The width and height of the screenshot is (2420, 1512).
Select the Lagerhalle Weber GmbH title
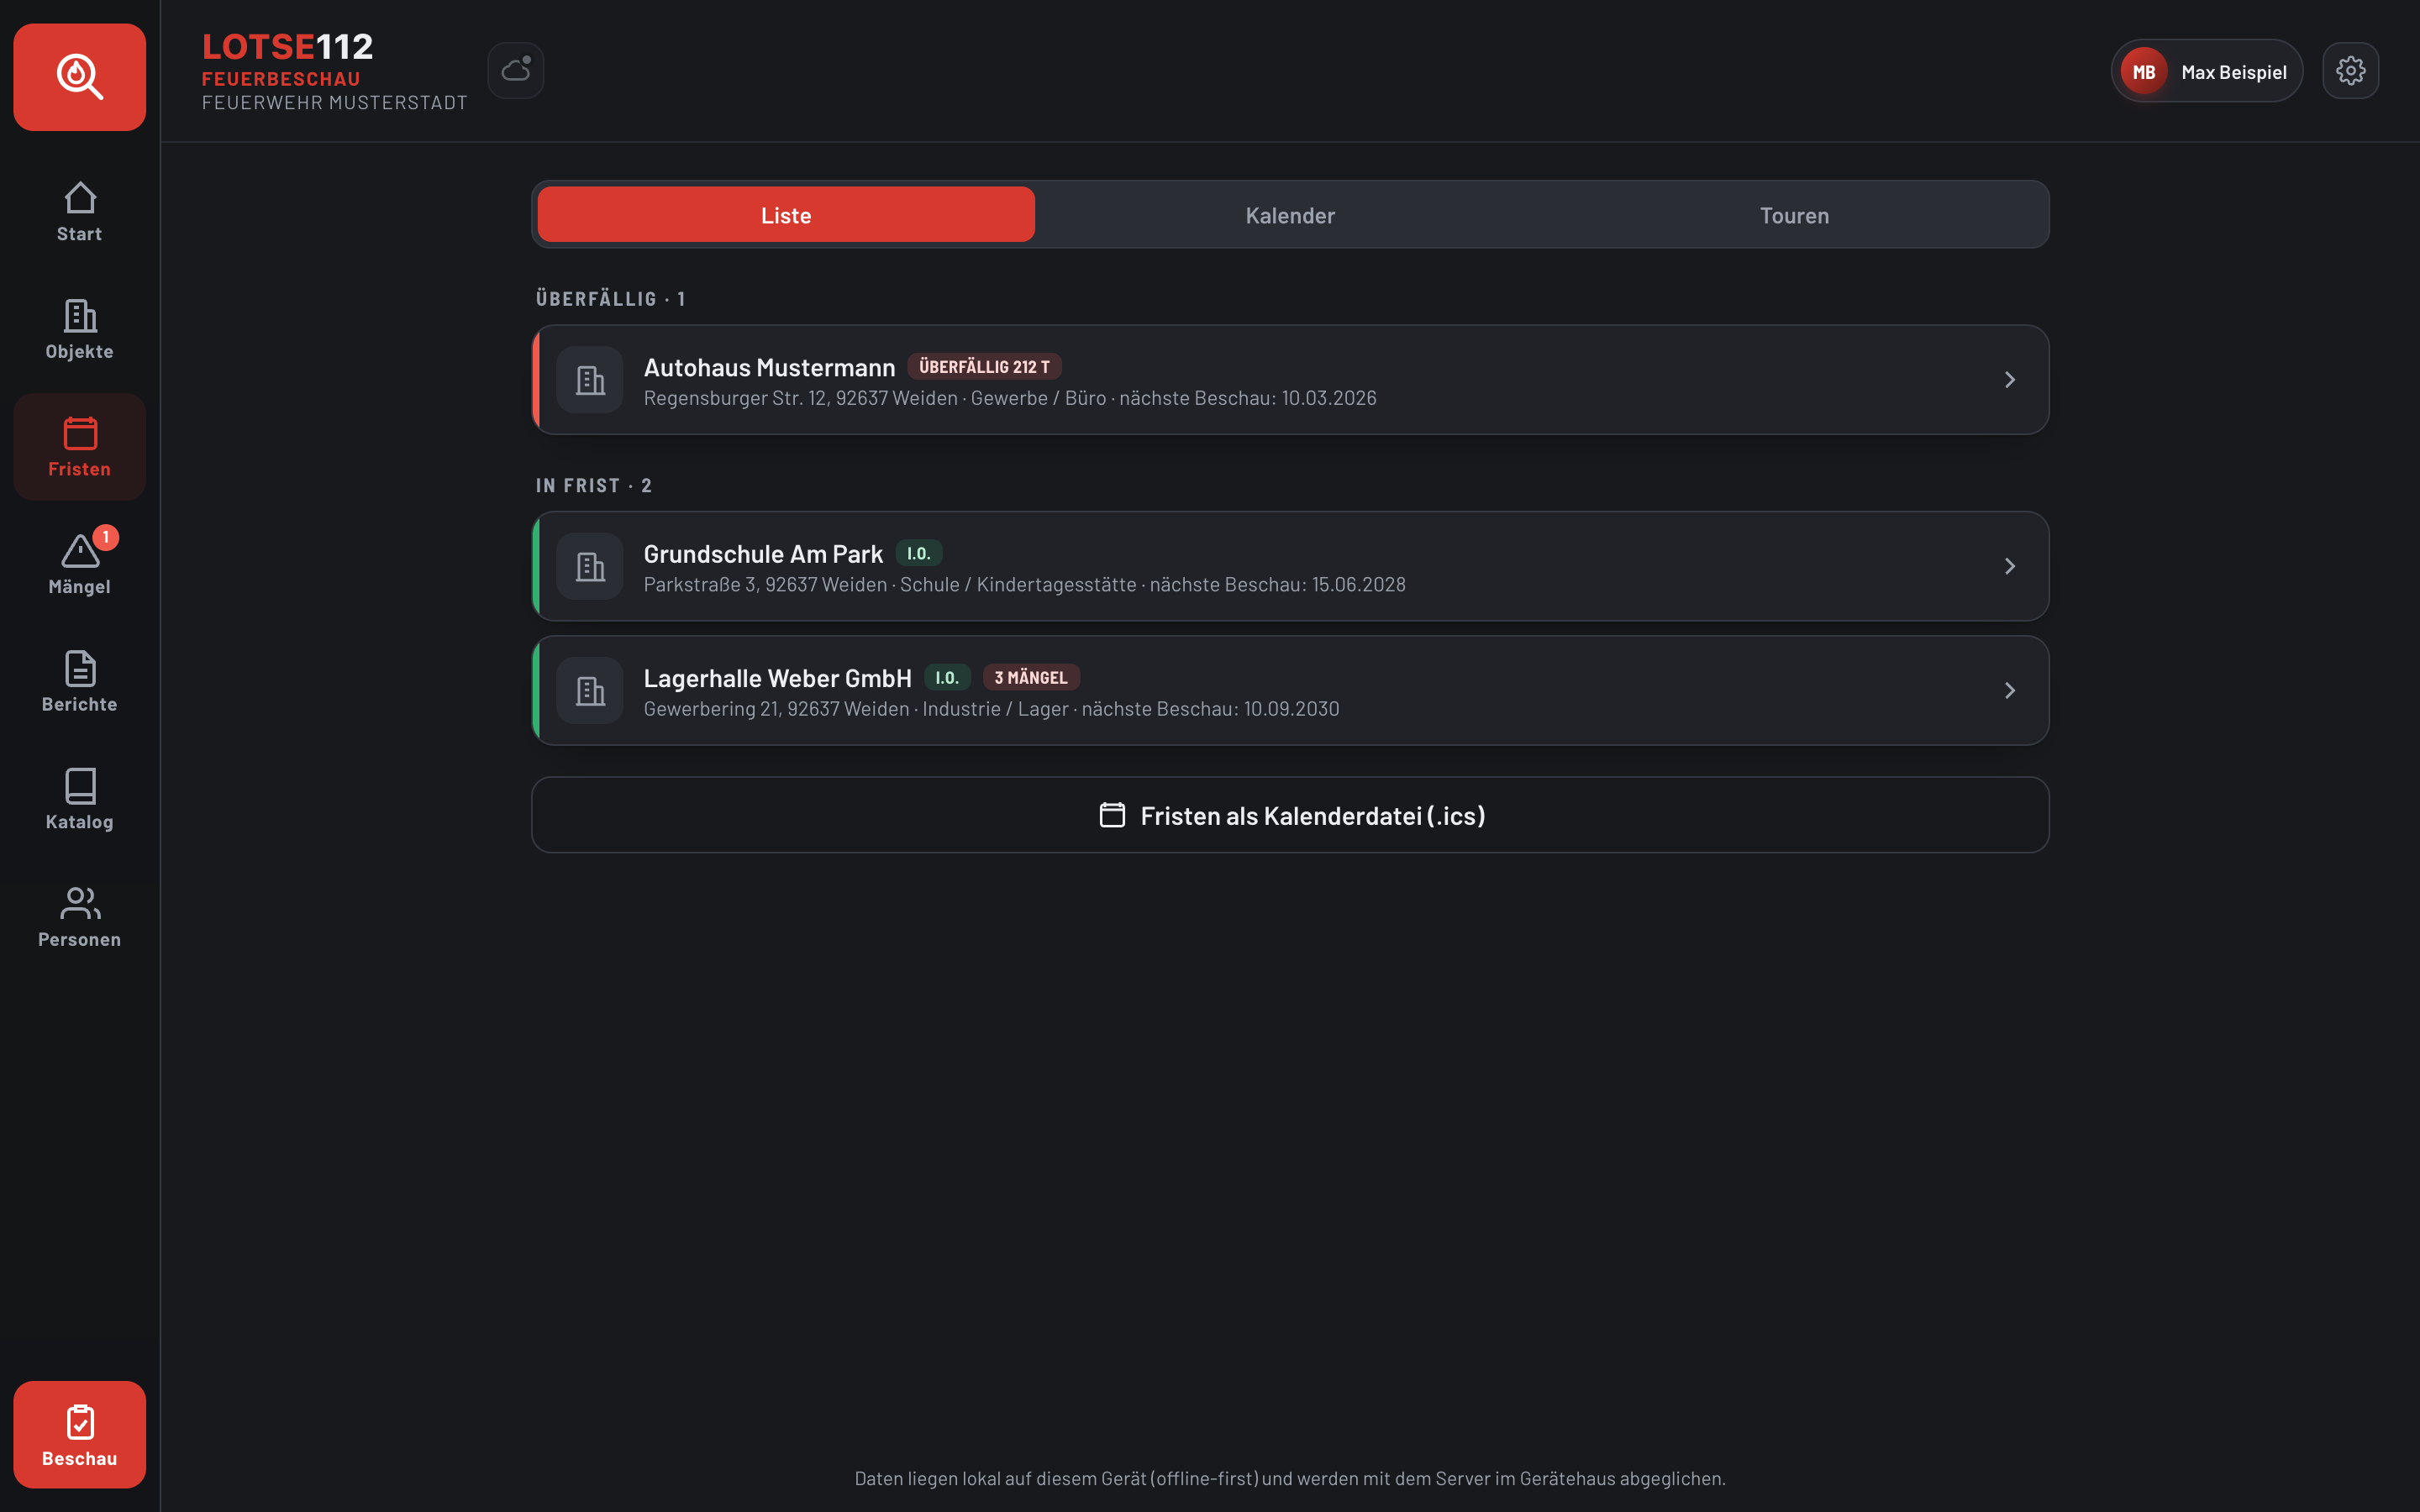click(777, 679)
